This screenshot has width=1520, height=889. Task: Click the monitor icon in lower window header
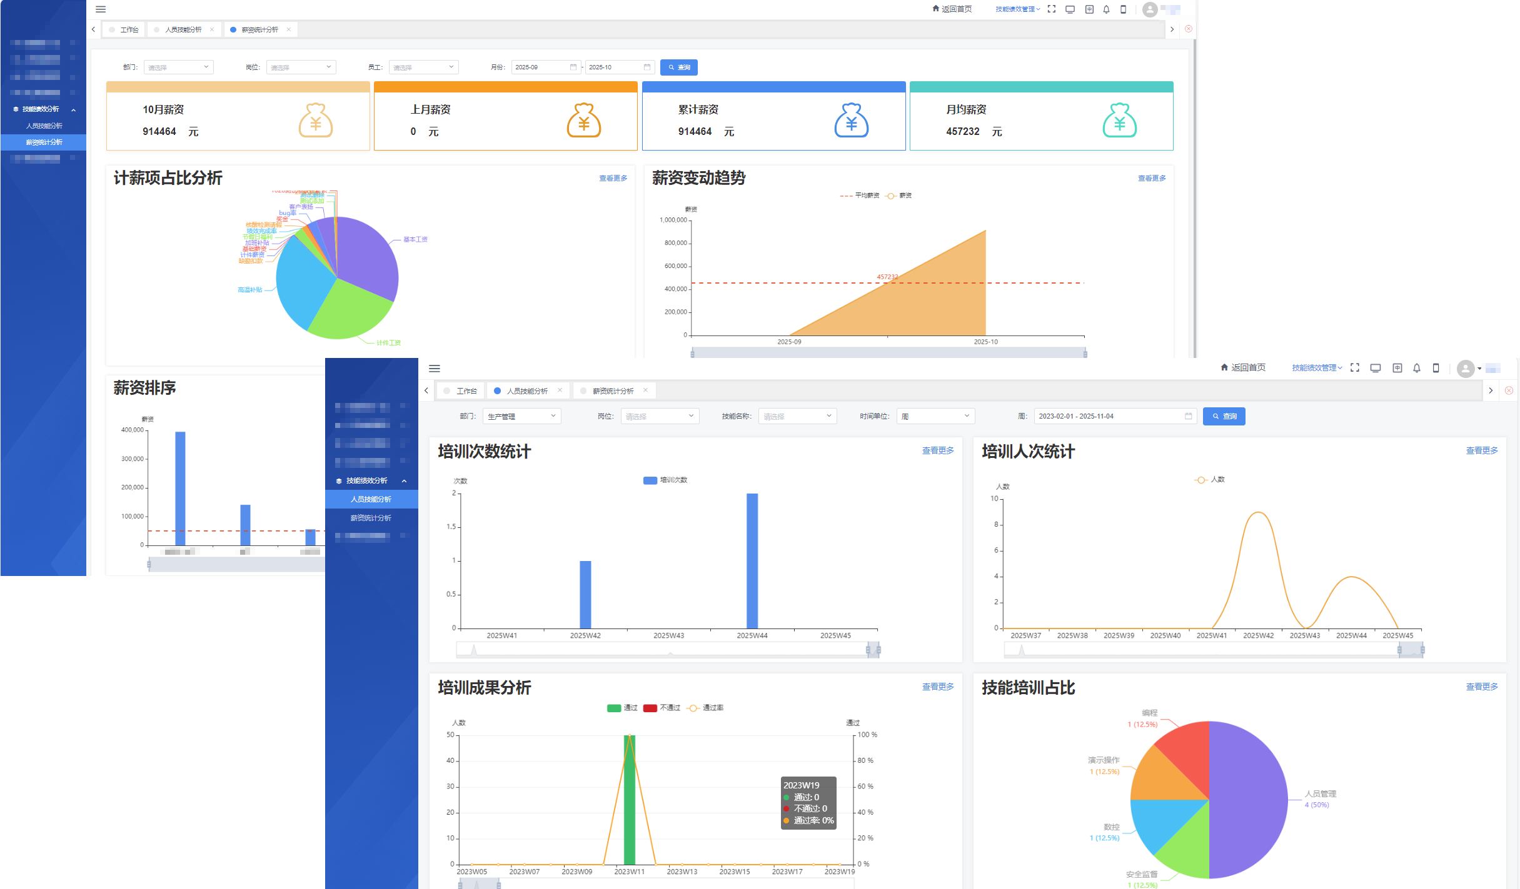[x=1376, y=368]
